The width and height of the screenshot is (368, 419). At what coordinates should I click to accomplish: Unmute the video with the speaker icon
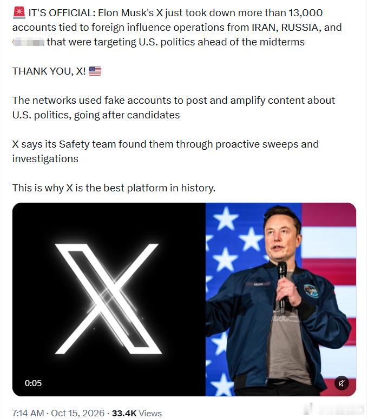[x=341, y=383]
